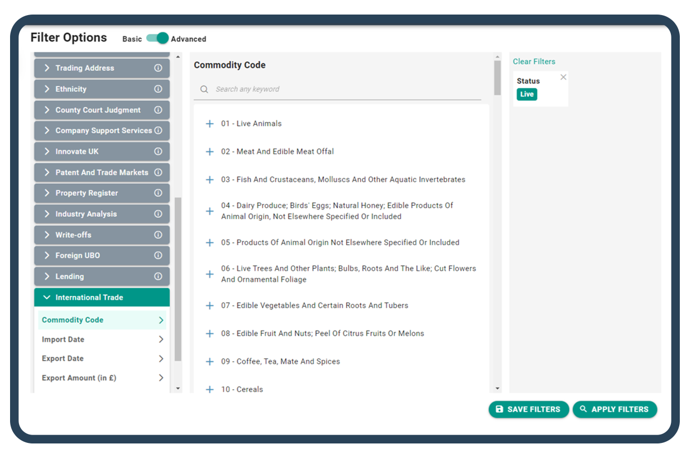The image size is (691, 458).
Task: Expand the Trading Address filter section
Action: tap(102, 68)
